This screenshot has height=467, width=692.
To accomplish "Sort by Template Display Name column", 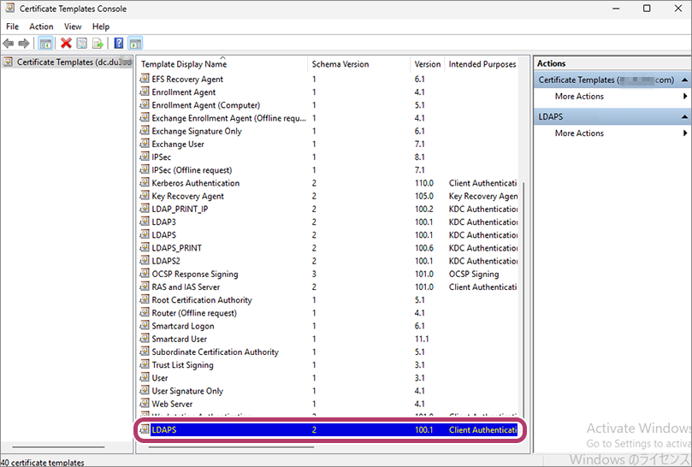I will tap(184, 64).
